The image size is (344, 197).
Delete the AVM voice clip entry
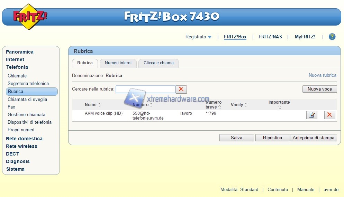tap(329, 115)
